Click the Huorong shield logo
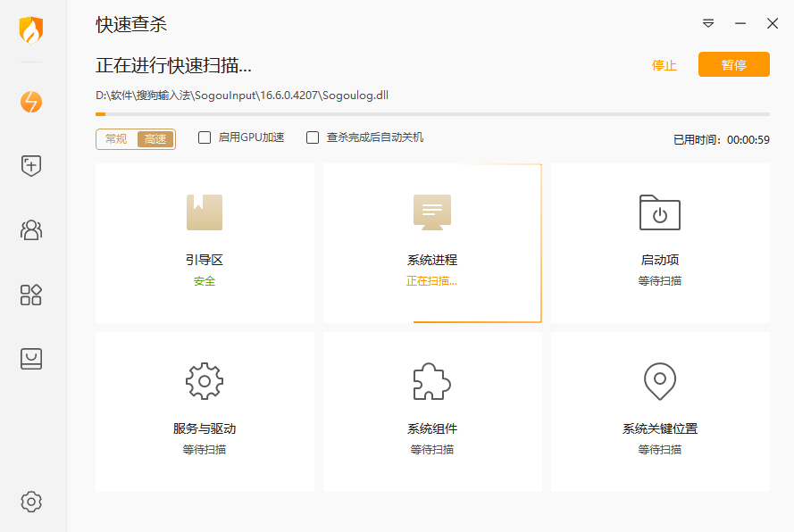Image resolution: width=794 pixels, height=532 pixels. 31,29
